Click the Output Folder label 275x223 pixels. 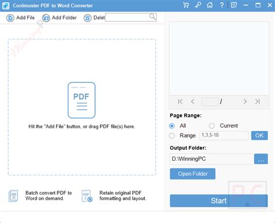(188, 148)
